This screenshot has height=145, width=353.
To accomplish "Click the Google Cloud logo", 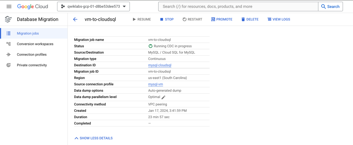I will click(x=33, y=7).
